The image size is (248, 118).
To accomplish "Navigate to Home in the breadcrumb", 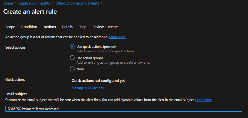I will [8, 3].
